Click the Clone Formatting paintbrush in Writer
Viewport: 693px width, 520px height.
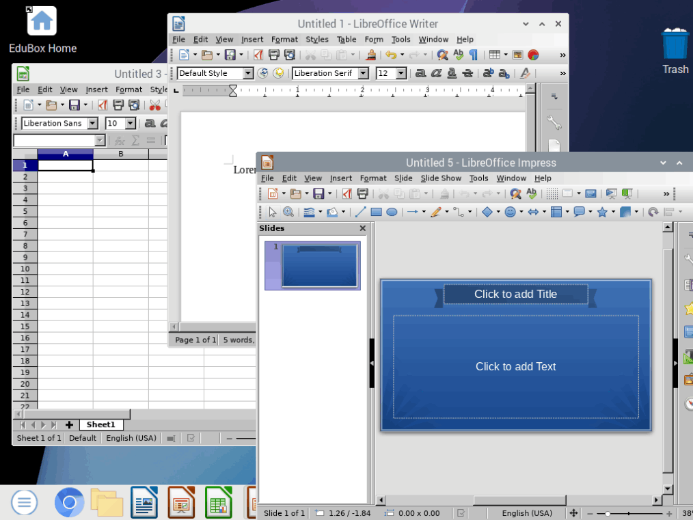(x=370, y=55)
